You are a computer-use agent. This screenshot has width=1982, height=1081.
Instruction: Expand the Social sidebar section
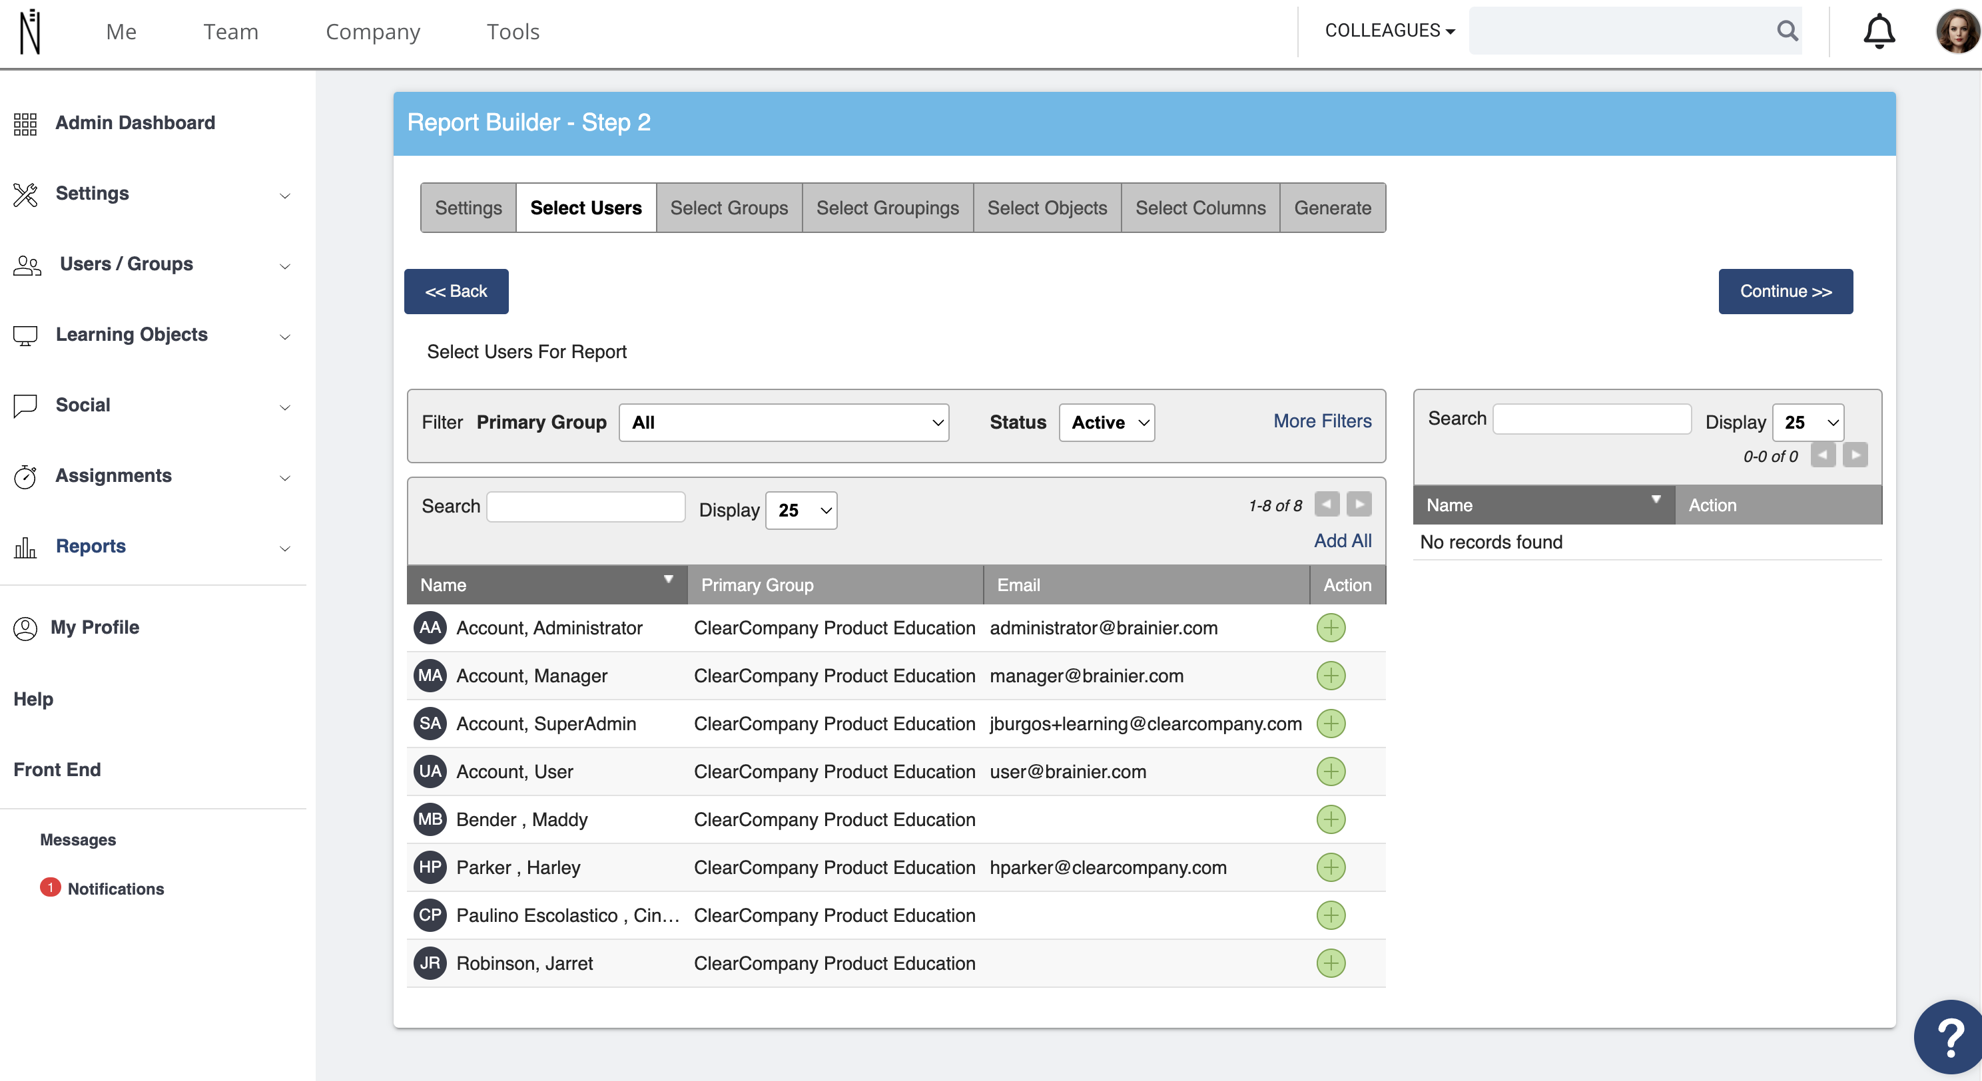pyautogui.click(x=284, y=407)
